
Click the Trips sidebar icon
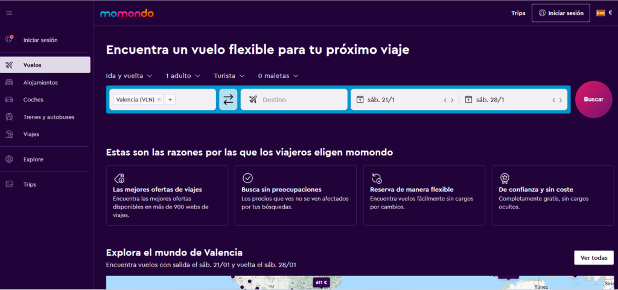[9, 184]
